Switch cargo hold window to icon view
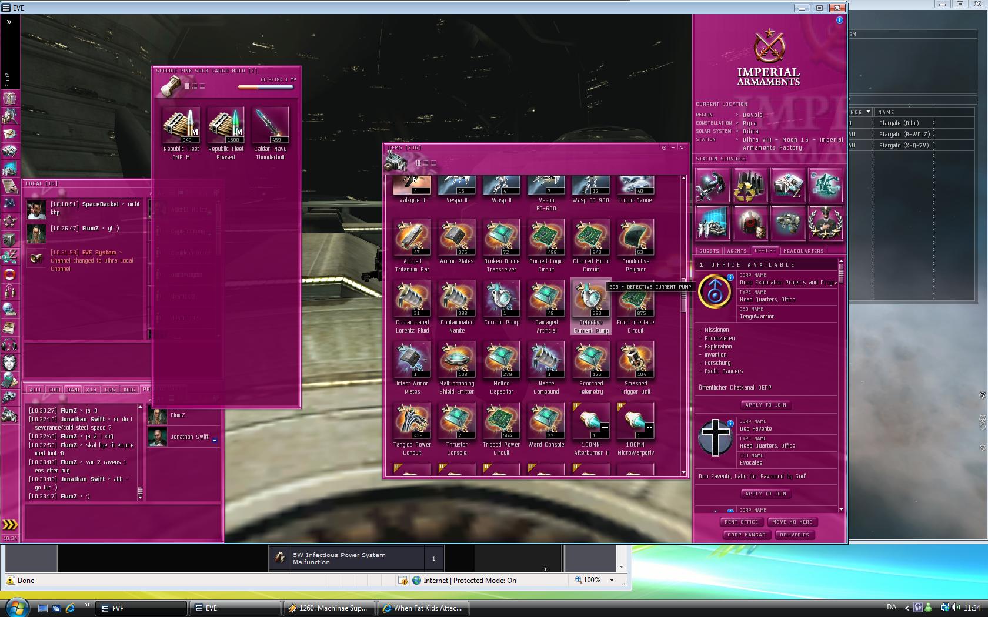The image size is (988, 617). (187, 86)
